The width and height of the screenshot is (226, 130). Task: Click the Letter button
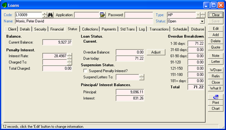pyautogui.click(x=216, y=61)
